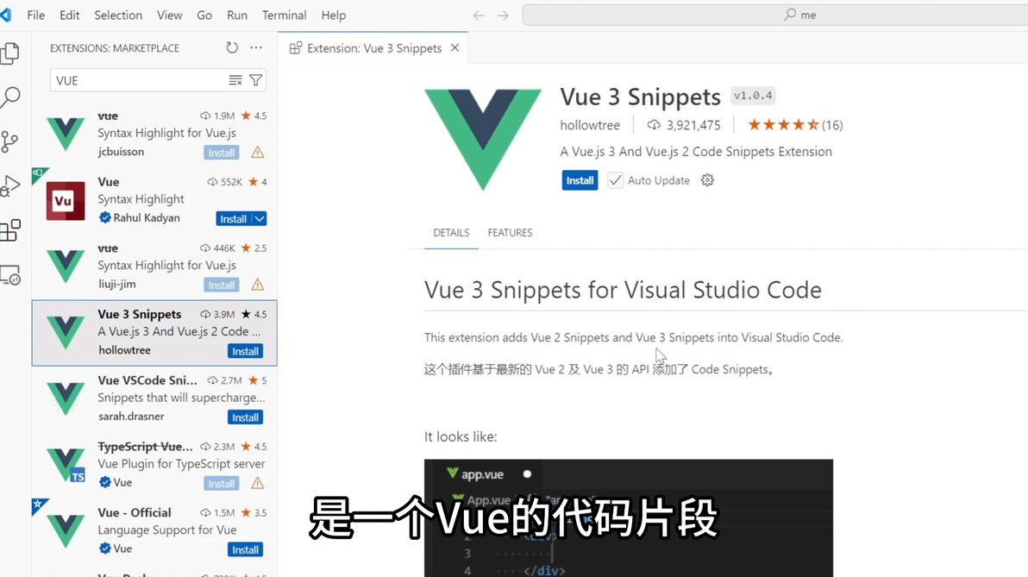Open the Remote Explorer view
Screen dimensions: 1028x577
(9, 275)
